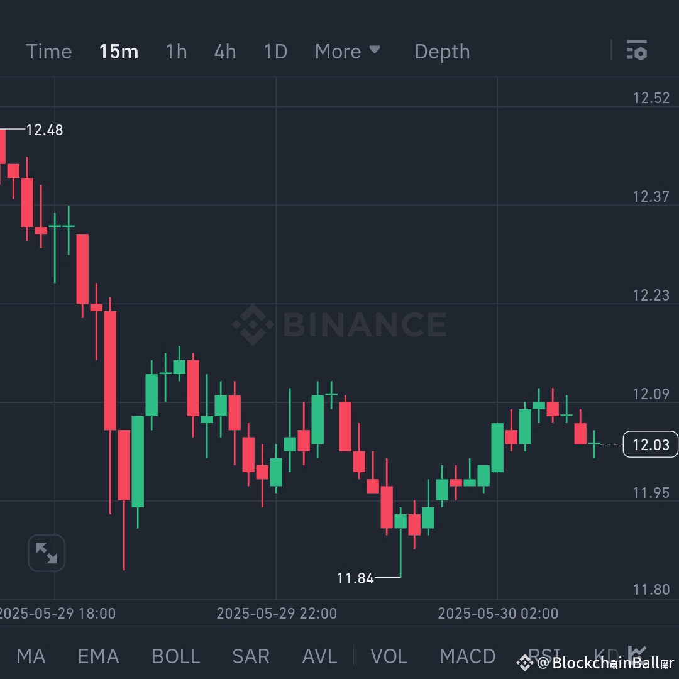Open the More timeframes menu
This screenshot has height=679, width=679.
[338, 52]
